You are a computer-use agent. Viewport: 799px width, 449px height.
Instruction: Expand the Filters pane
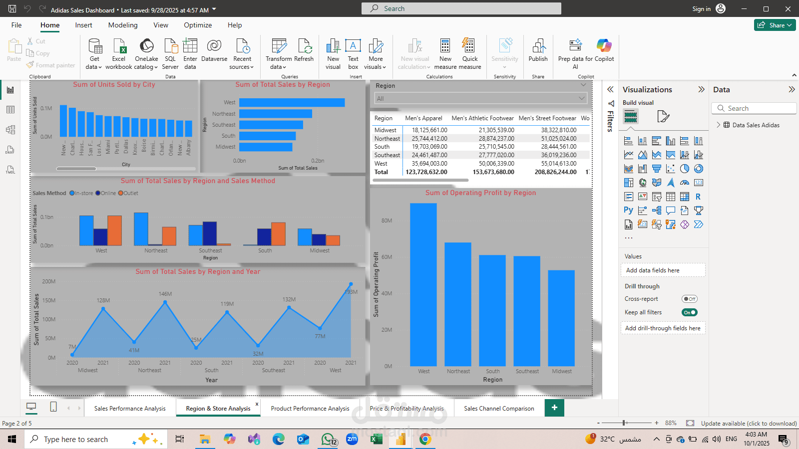click(x=610, y=89)
